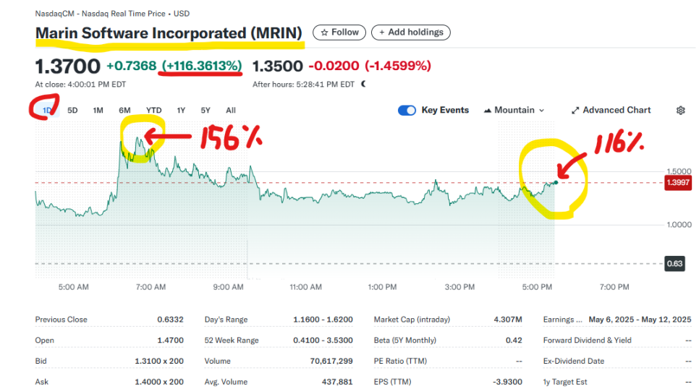Click the 0.63 previous close chart label
This screenshot has width=699, height=389.
pos(674,264)
